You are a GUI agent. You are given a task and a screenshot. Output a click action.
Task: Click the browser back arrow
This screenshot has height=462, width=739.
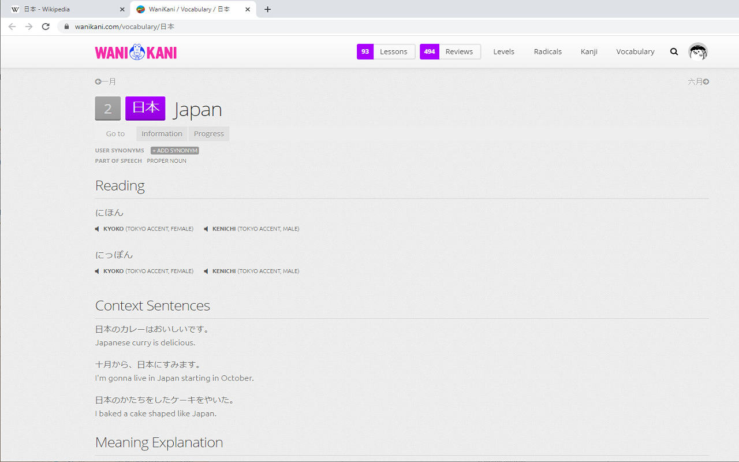tap(12, 27)
